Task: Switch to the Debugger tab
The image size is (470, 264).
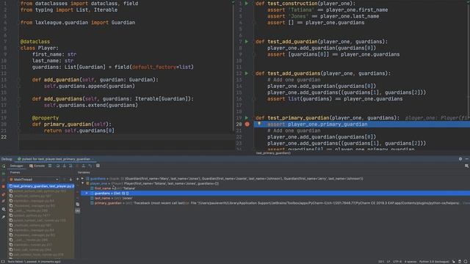Action: [x=16, y=166]
